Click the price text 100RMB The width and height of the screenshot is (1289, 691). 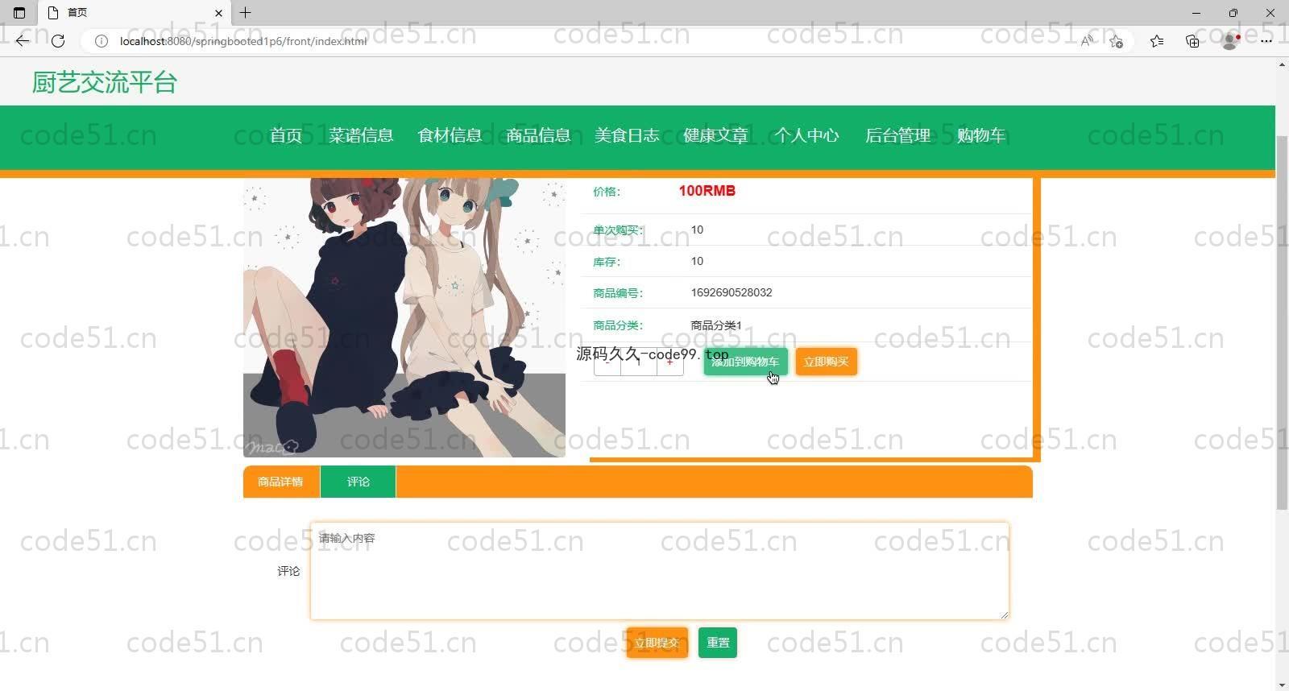(x=707, y=191)
